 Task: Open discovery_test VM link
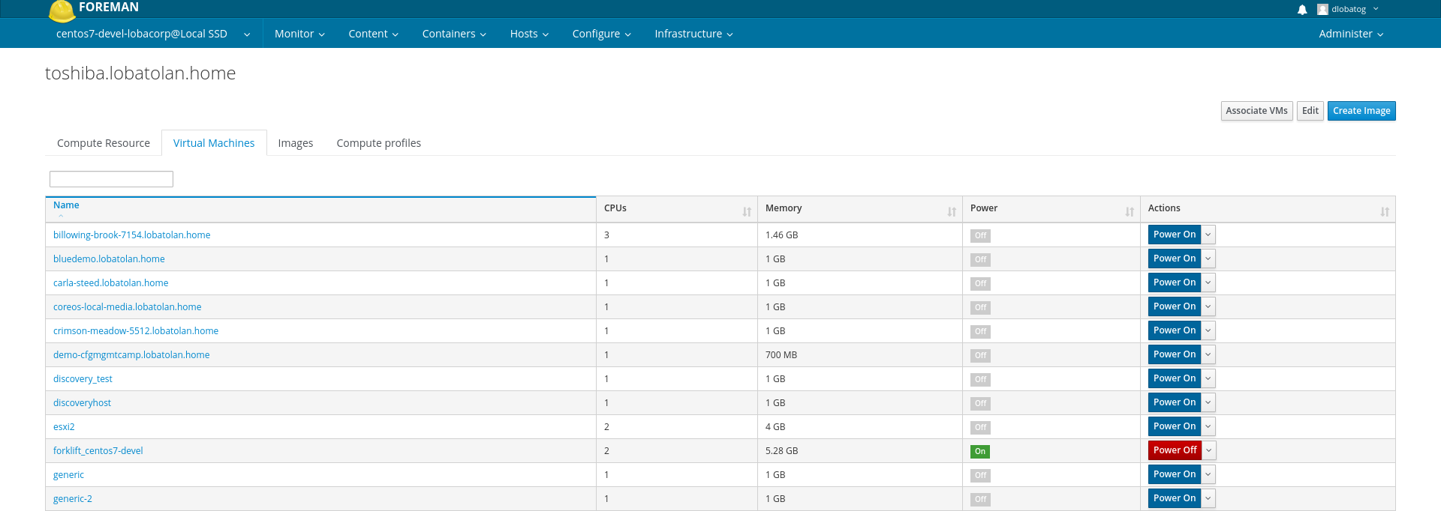click(83, 379)
